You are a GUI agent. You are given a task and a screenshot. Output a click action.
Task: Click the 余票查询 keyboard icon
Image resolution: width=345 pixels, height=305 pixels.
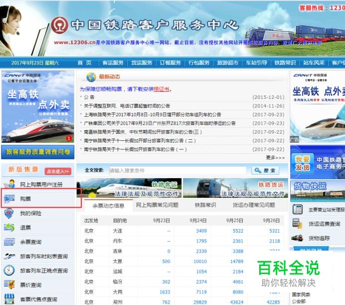click(x=9, y=242)
